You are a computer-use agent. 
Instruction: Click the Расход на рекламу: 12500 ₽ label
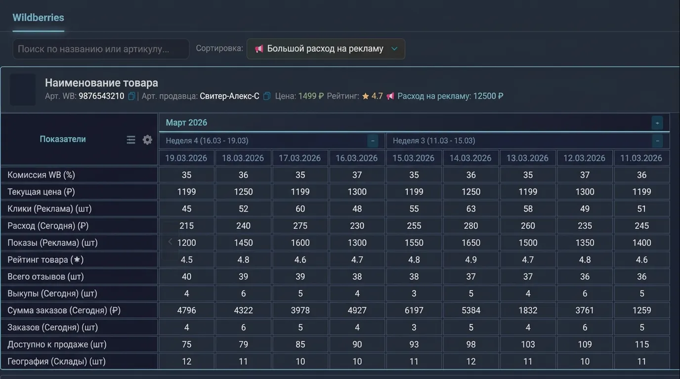coord(450,96)
